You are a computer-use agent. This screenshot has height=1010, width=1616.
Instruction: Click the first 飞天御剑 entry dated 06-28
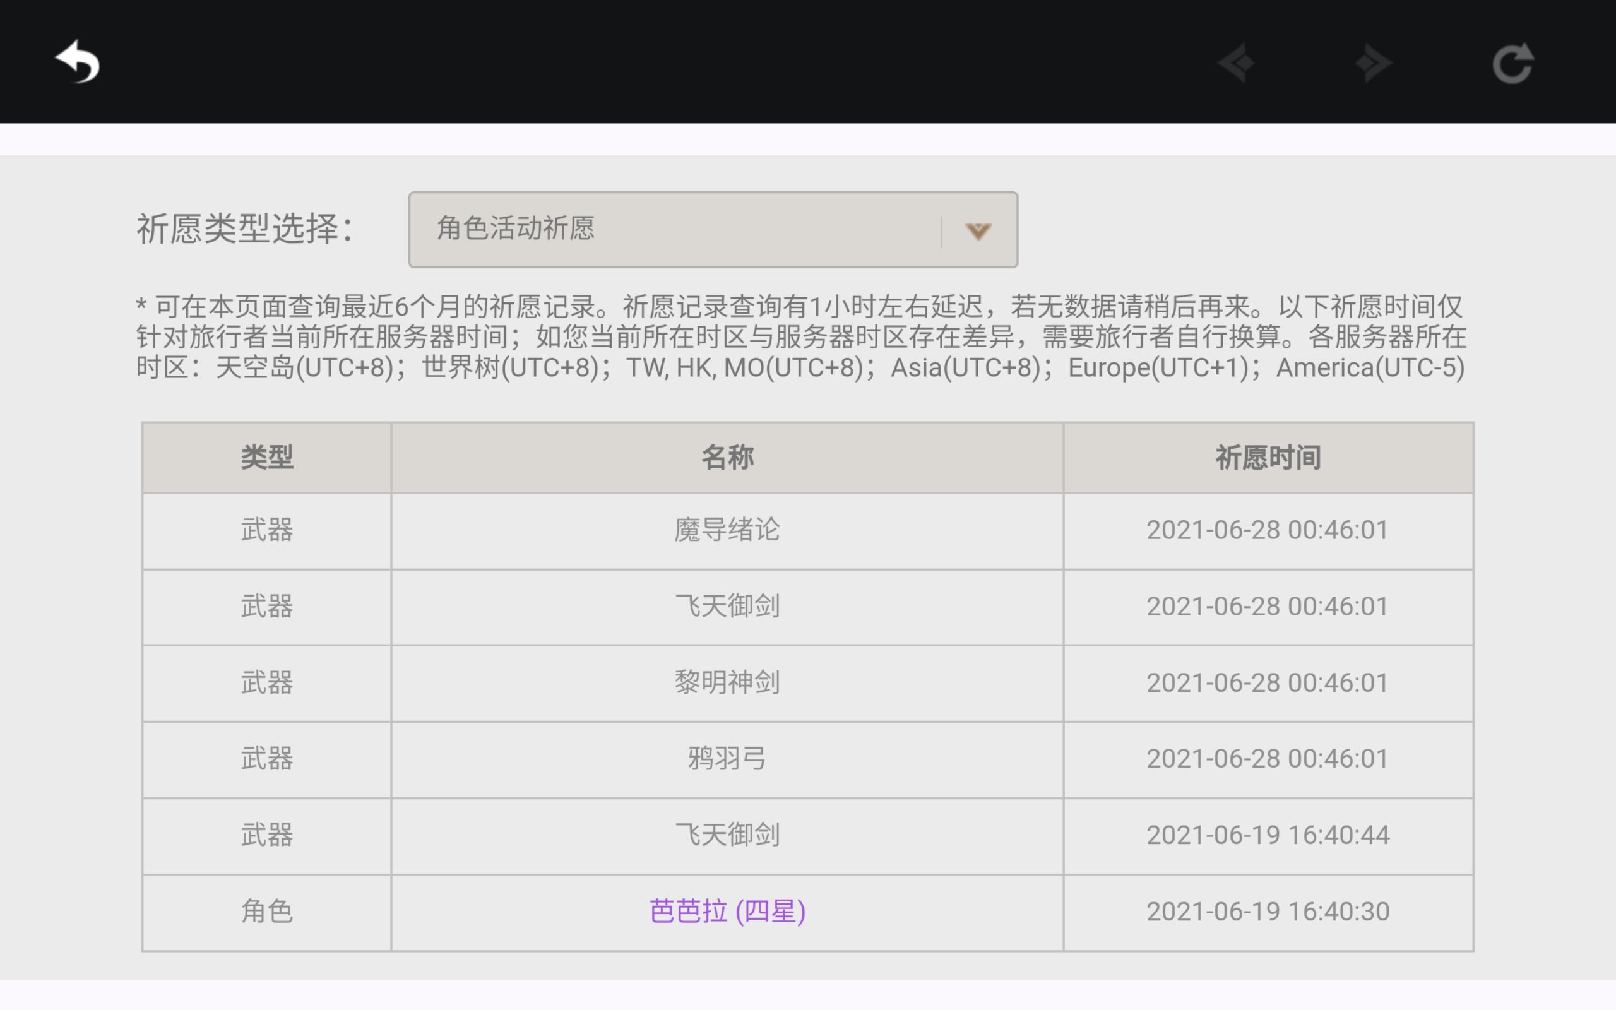727,606
